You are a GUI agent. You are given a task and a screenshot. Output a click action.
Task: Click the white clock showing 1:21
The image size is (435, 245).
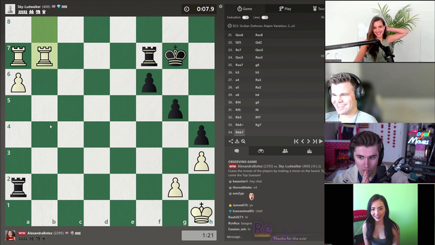(199, 235)
